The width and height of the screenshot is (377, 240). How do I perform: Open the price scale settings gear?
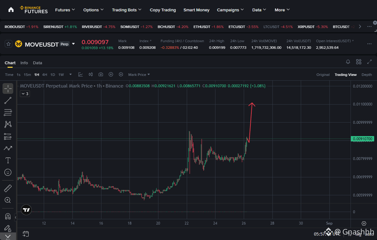pos(364,223)
